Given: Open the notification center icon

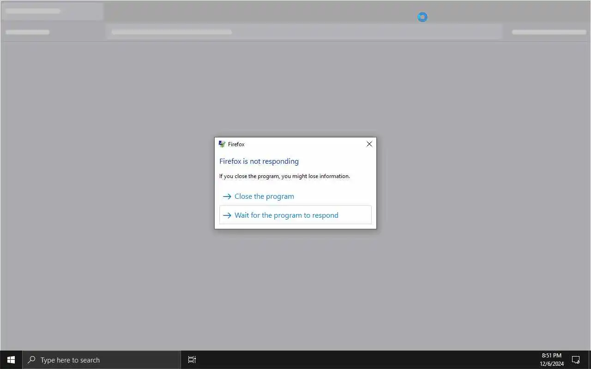Looking at the screenshot, I should coord(576,360).
